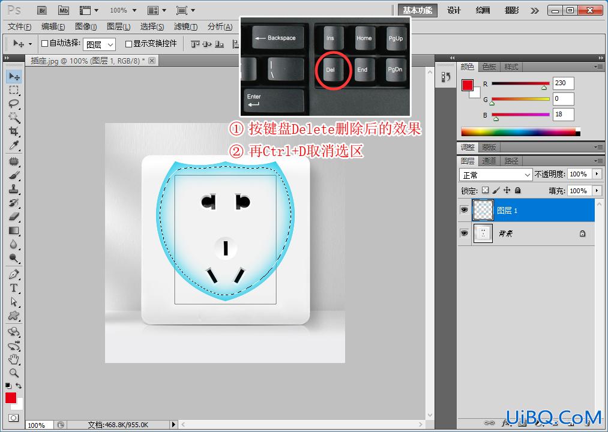Select the Zoom tool

(x=14, y=373)
